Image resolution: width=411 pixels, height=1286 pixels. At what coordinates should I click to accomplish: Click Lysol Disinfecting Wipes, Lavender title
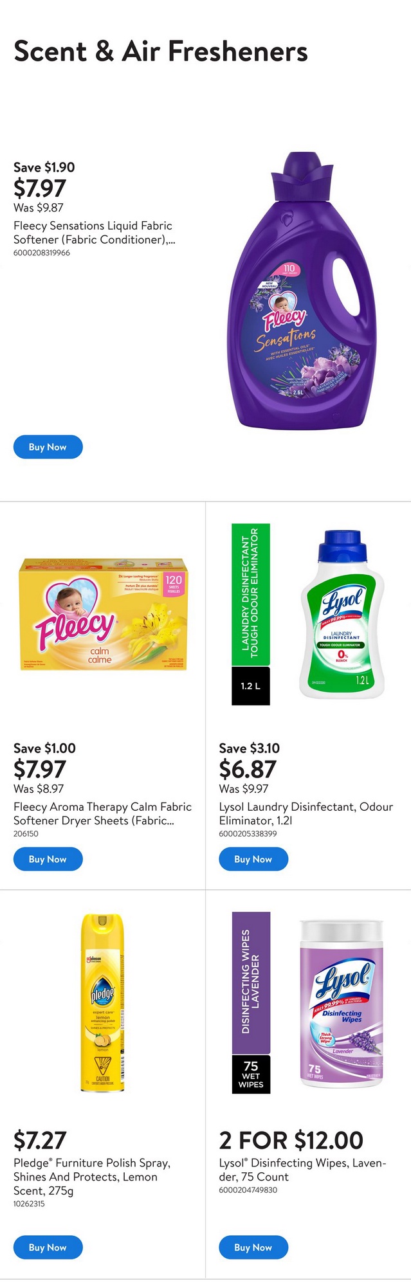click(302, 1170)
